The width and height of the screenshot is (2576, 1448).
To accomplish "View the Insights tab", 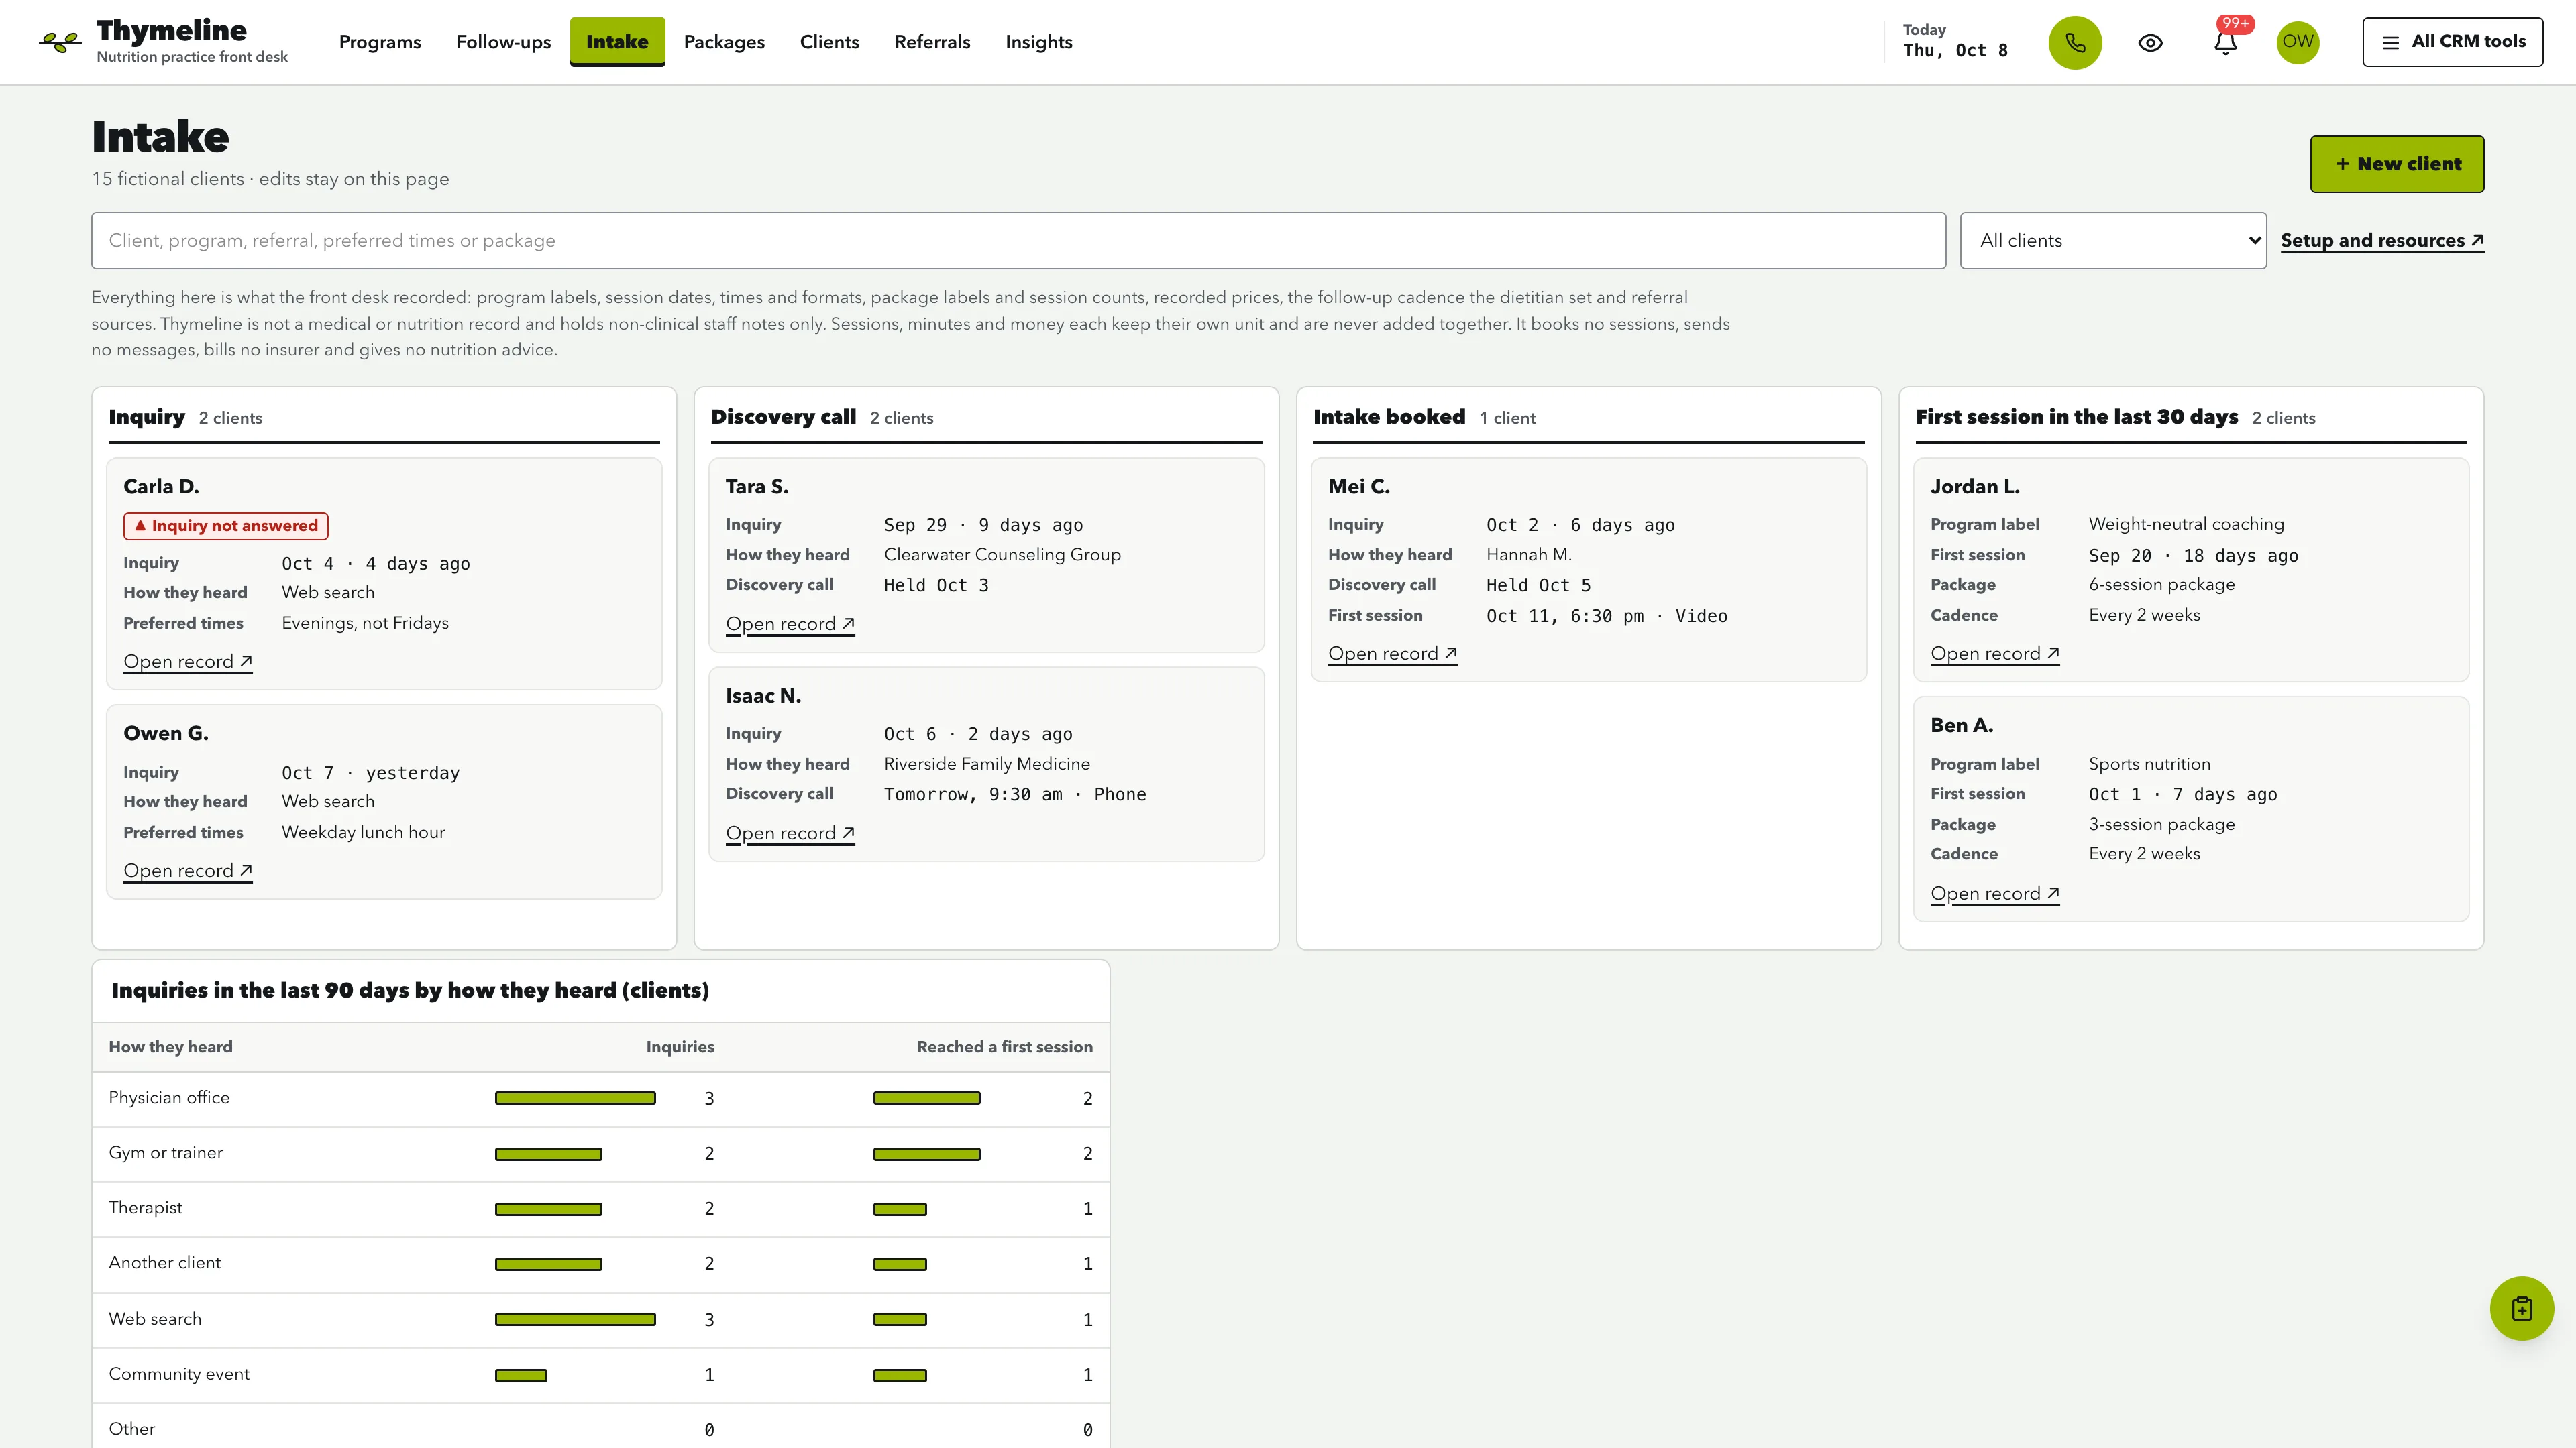I will 1038,42.
